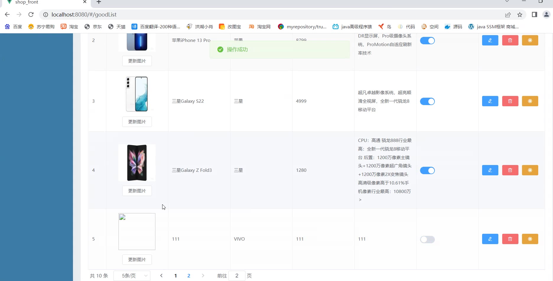
Task: Delete the VIVO 111 row
Action: pos(510,239)
